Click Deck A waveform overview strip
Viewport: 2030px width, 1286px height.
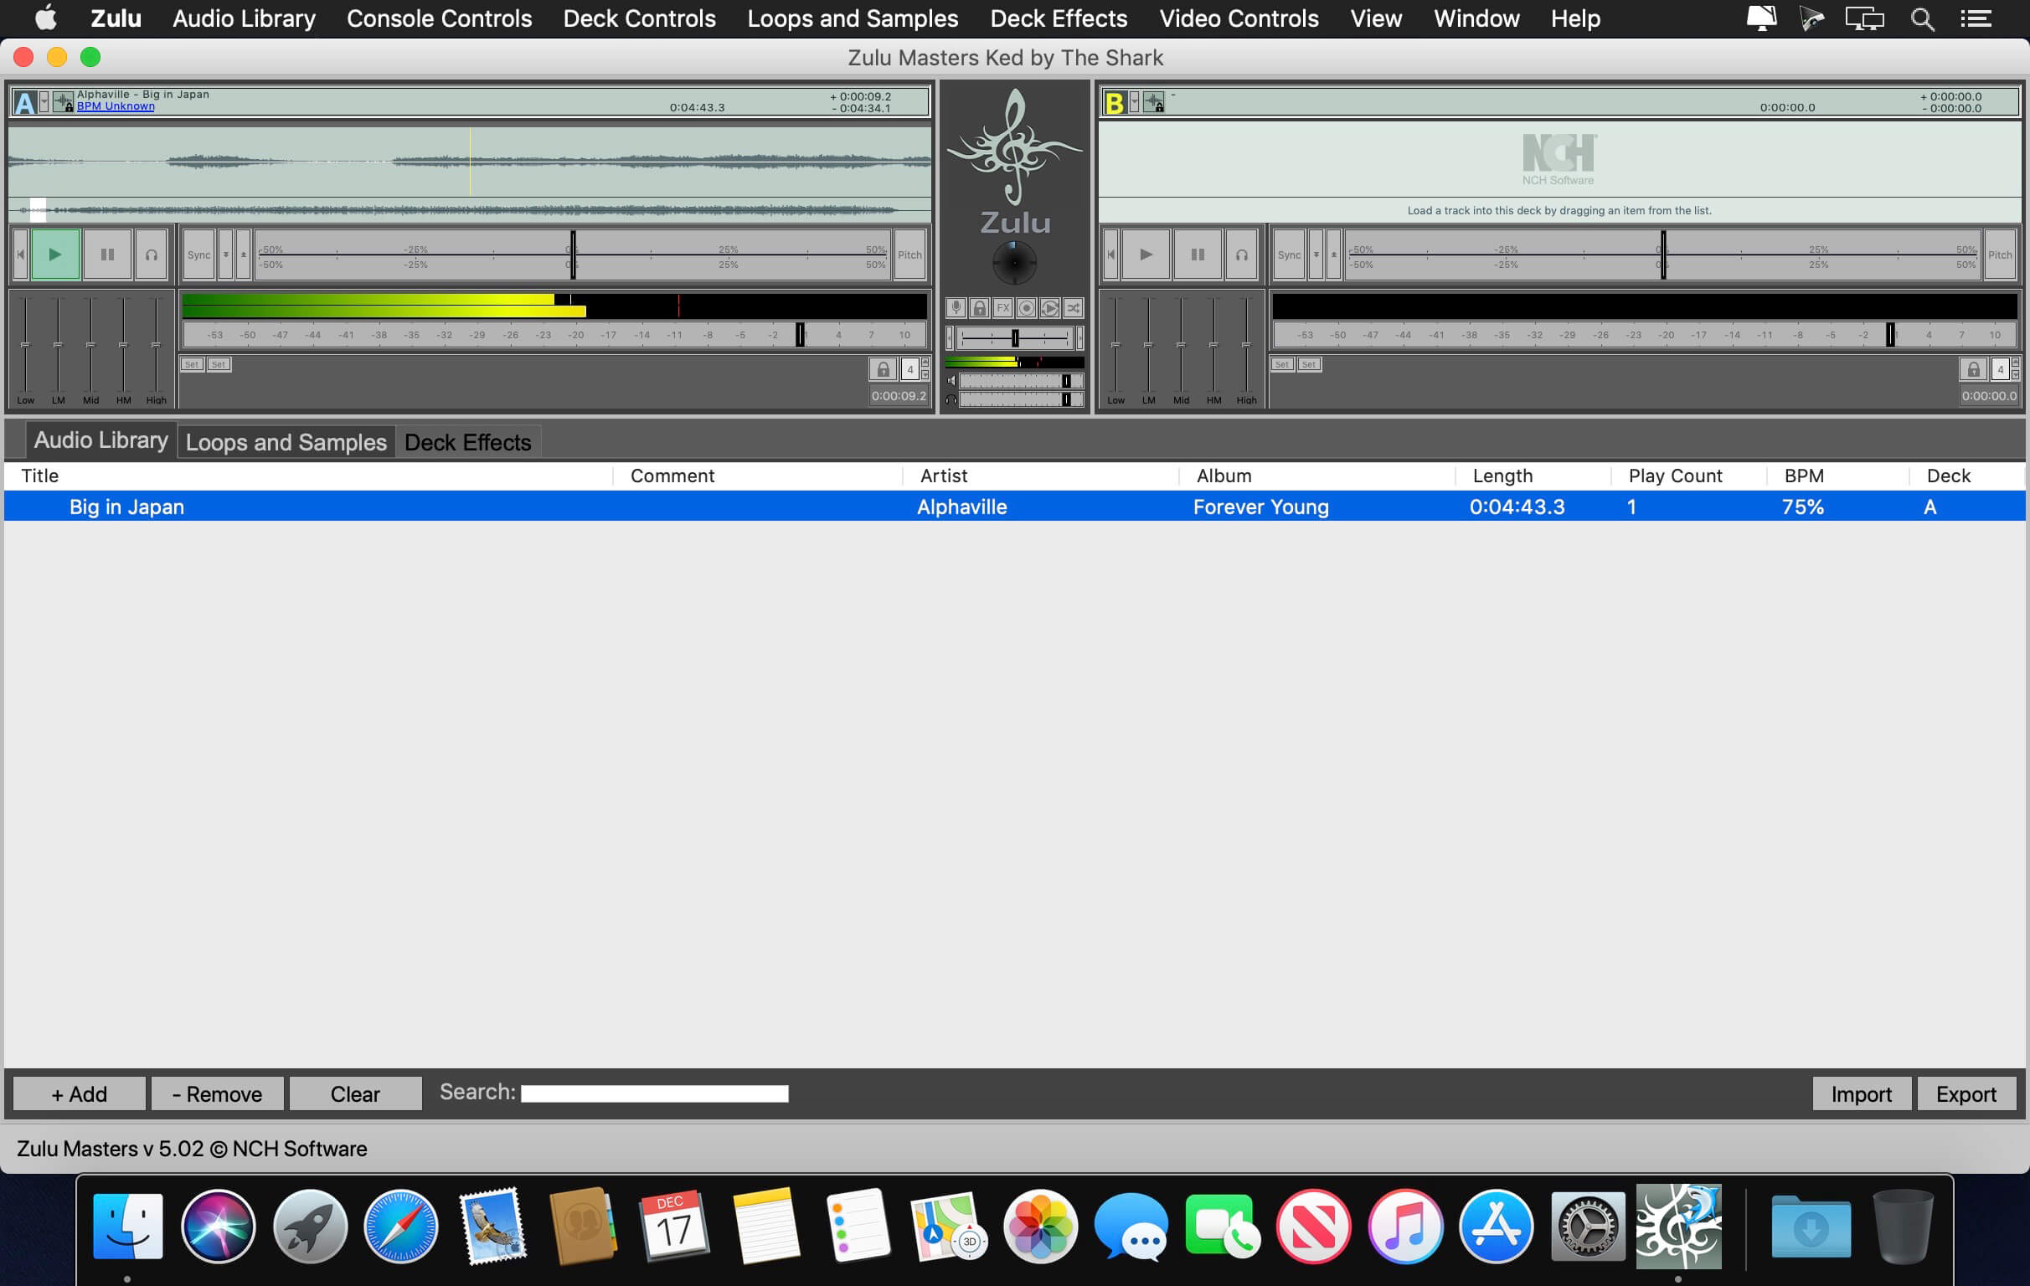click(x=470, y=210)
